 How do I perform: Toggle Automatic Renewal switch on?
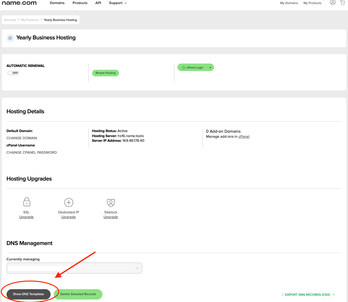coord(13,73)
